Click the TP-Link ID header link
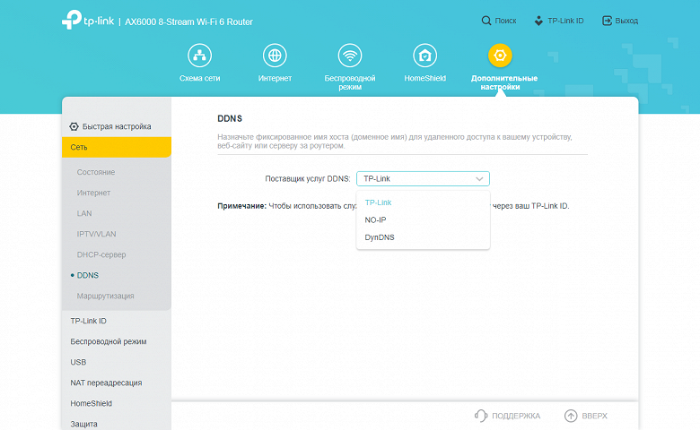700x430 pixels. (x=565, y=21)
